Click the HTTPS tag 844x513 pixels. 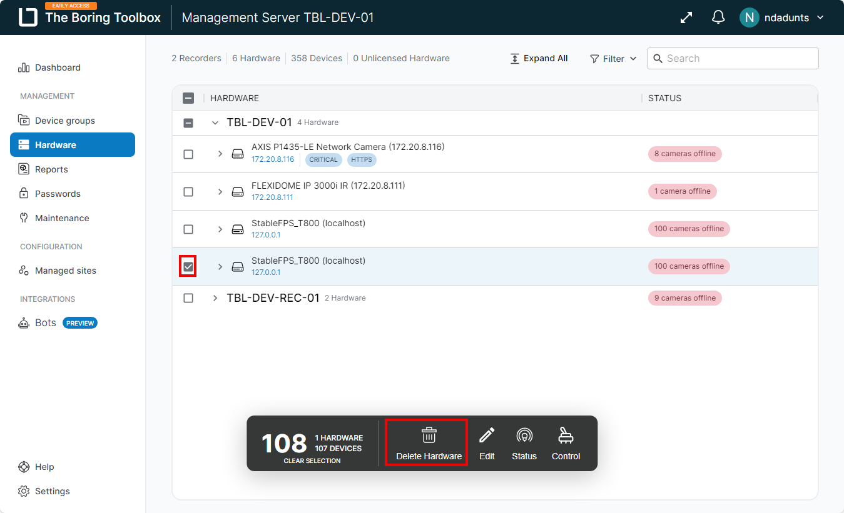pyautogui.click(x=362, y=160)
